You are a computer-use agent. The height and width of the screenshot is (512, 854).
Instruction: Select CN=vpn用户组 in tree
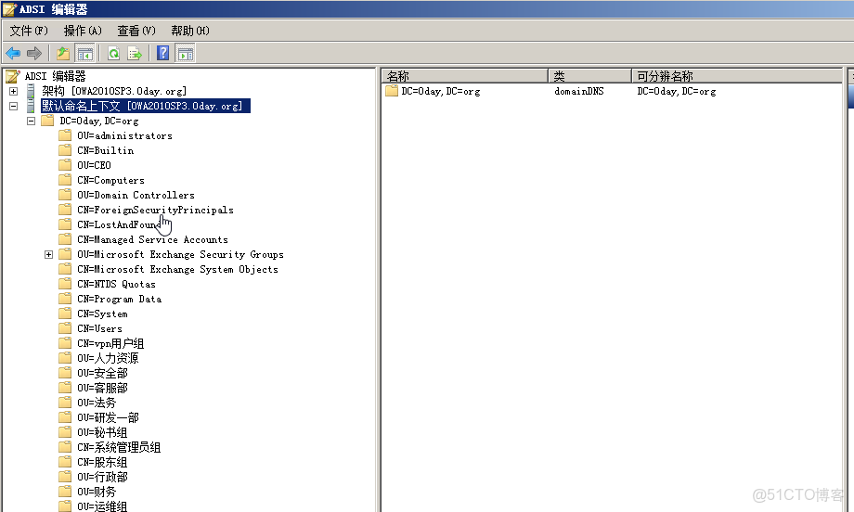pos(110,343)
